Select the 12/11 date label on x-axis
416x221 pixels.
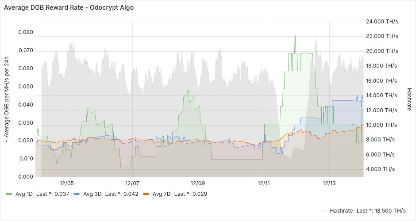pos(264,183)
